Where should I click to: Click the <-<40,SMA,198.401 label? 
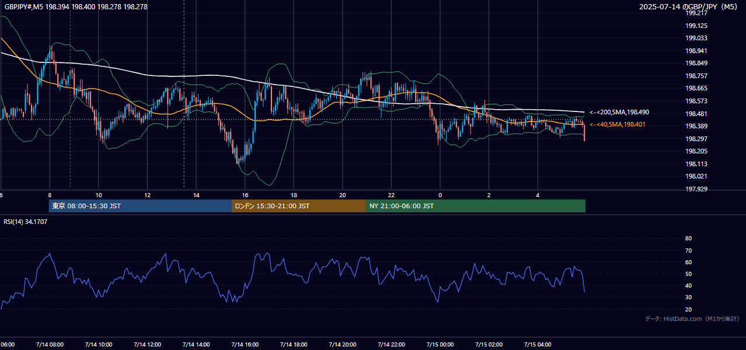618,124
